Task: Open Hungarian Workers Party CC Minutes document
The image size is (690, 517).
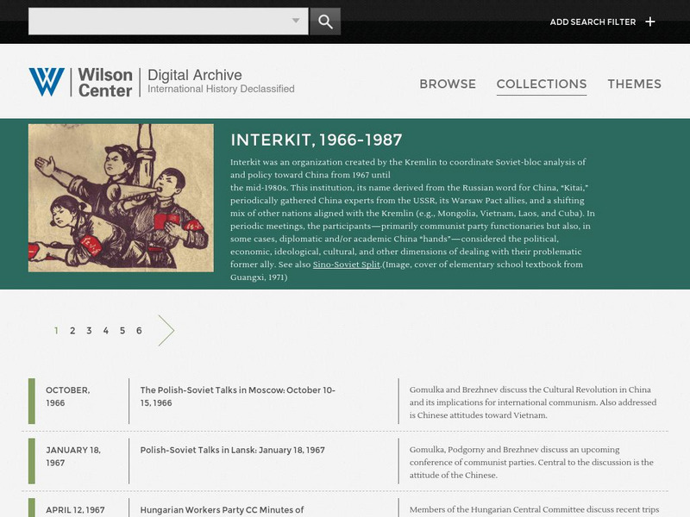Action: click(x=222, y=510)
